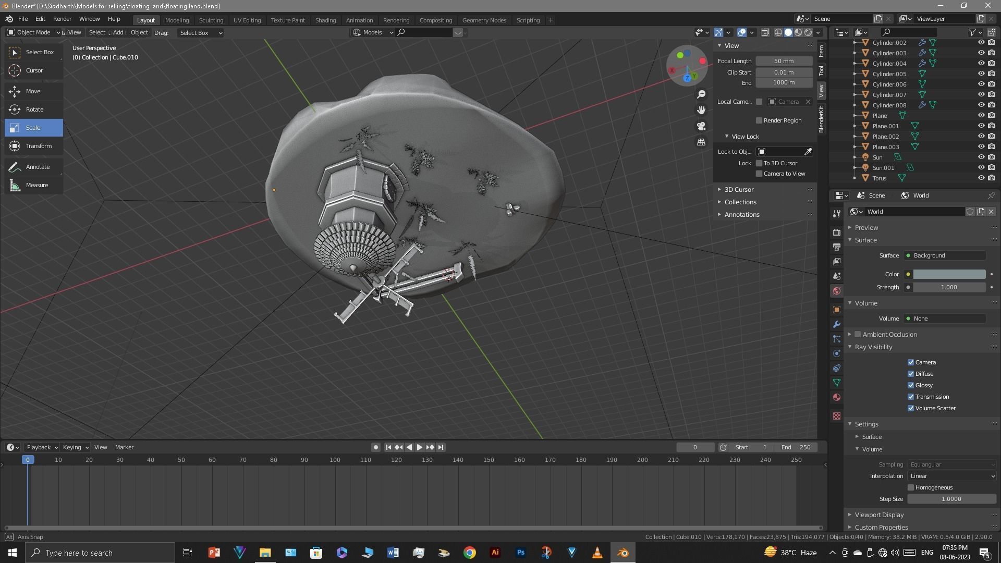Screen dimensions: 1001x563
Task: Open the Interpolation Linear dropdown
Action: (x=952, y=476)
